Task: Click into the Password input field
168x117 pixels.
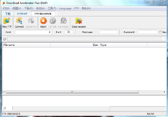Action: click(x=148, y=32)
